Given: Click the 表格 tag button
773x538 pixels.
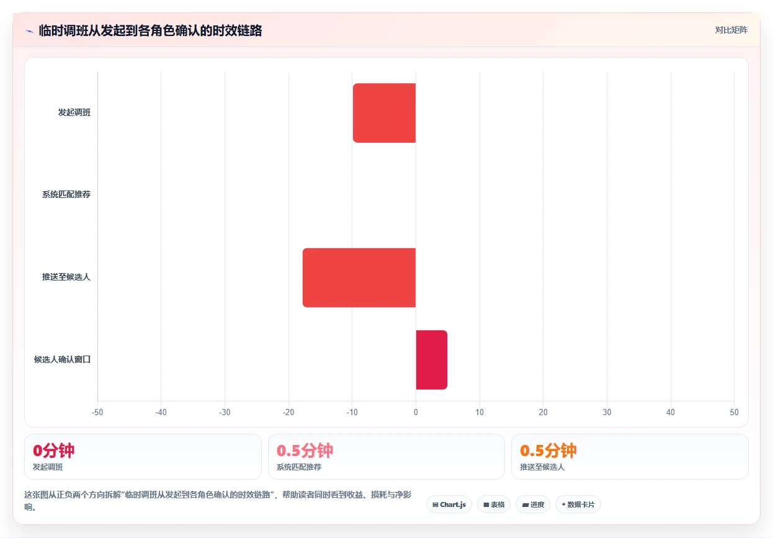Looking at the screenshot, I should click(494, 504).
